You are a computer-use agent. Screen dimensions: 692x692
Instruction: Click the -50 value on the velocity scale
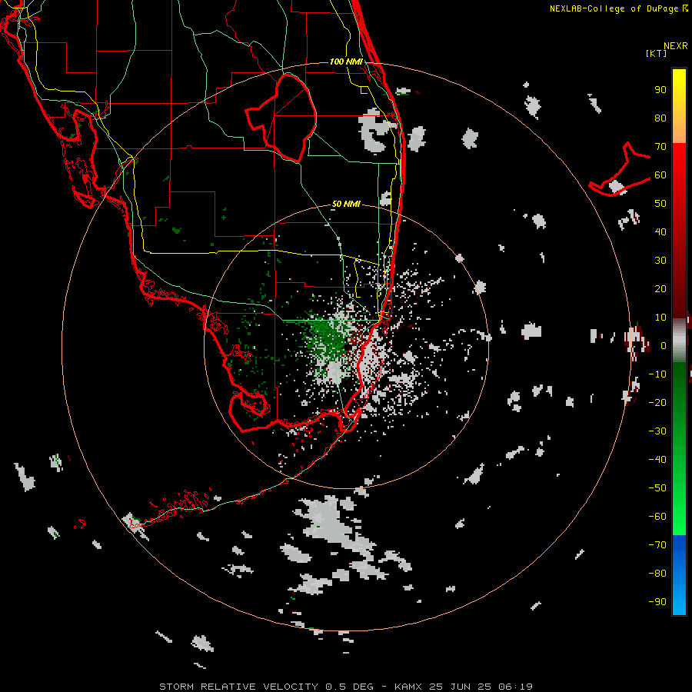pyautogui.click(x=657, y=487)
